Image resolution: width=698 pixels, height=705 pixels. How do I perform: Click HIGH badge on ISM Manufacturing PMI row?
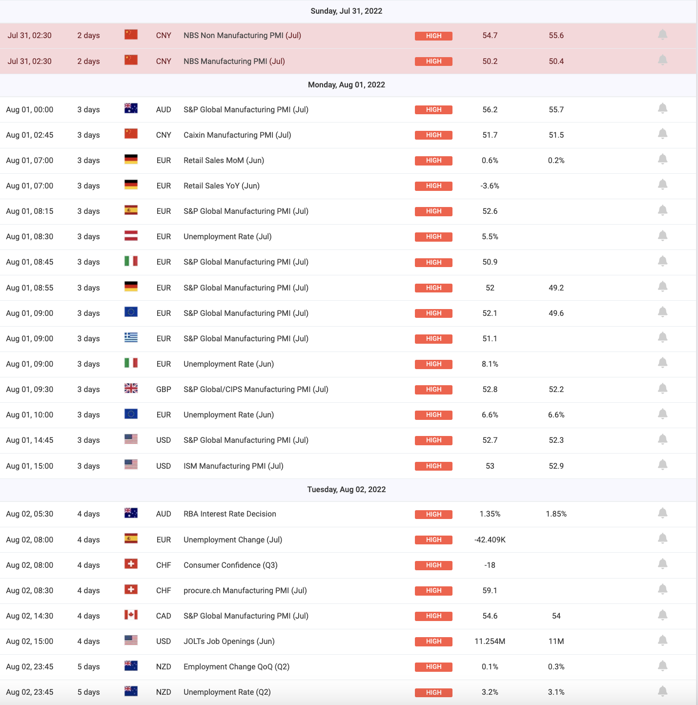[x=433, y=466]
